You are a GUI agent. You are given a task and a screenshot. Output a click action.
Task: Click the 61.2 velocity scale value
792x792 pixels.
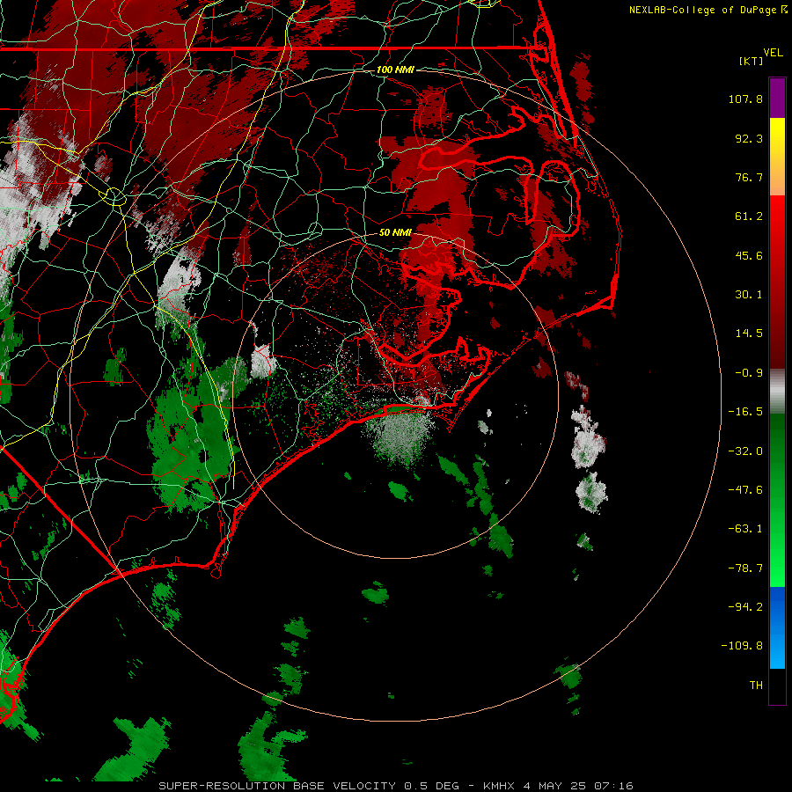(x=749, y=216)
